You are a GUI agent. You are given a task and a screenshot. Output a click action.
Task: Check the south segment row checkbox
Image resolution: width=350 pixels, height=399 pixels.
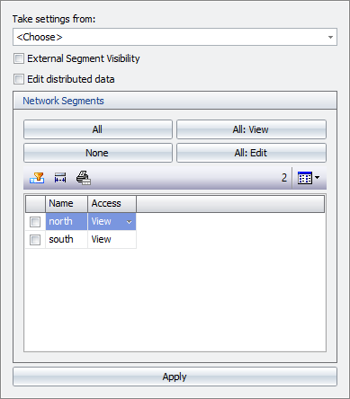click(35, 240)
